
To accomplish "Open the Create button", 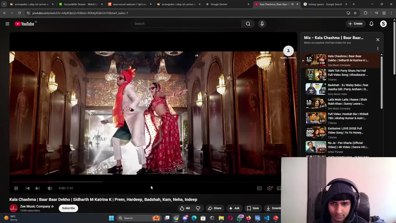I will pos(355,24).
